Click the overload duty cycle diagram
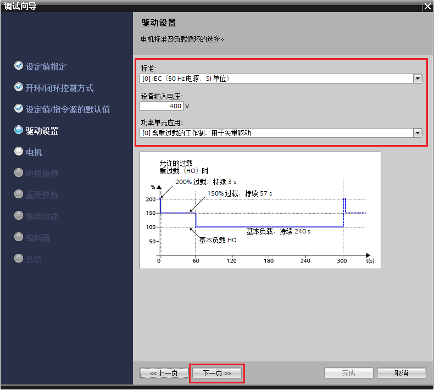Screen dimensions: 434x390 260,210
